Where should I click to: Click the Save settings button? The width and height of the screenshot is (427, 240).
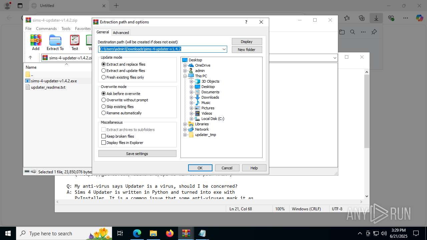[x=137, y=154]
